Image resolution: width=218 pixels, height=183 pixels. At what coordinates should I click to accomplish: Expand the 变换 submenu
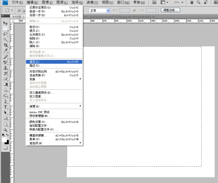coord(54,79)
